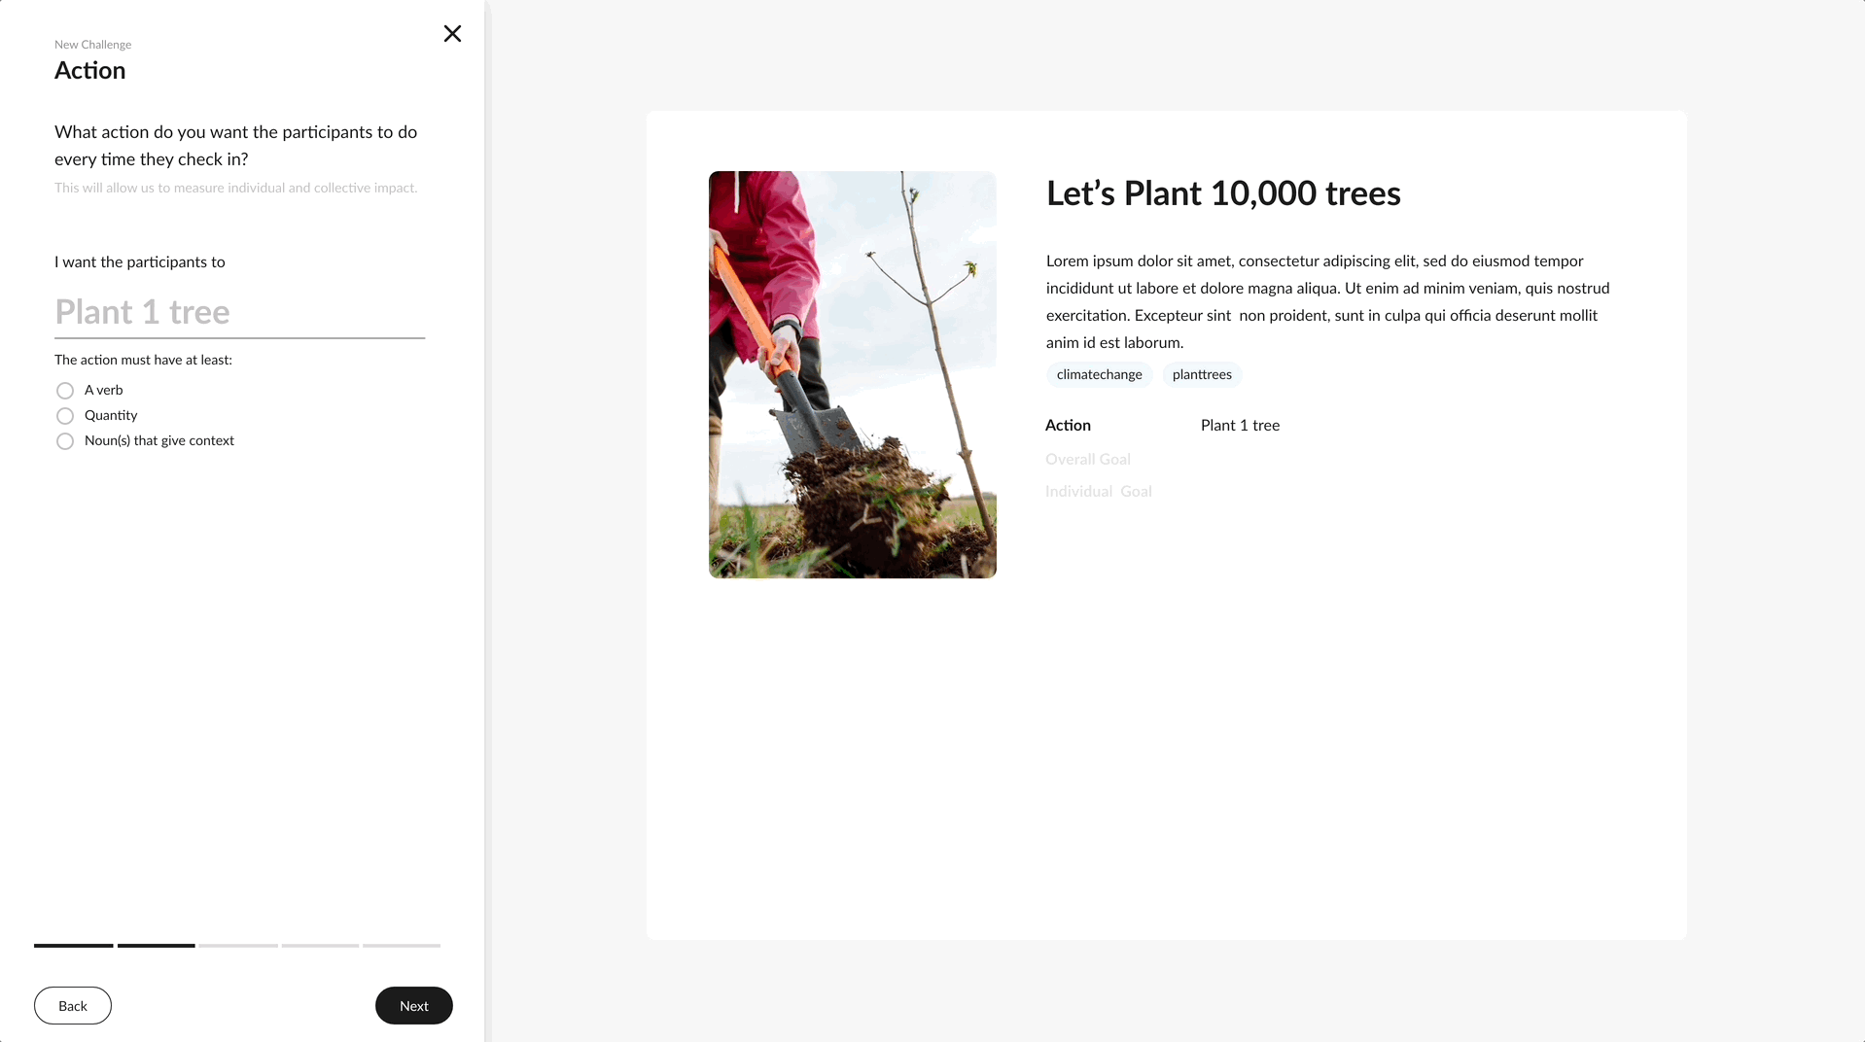
Task: Jump to fifth progress step segment
Action: pyautogui.click(x=402, y=945)
